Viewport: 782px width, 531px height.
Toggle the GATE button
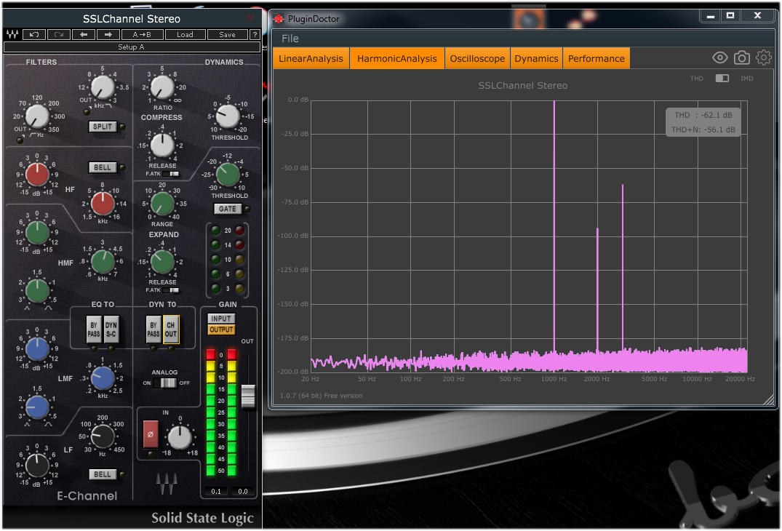[x=228, y=209]
